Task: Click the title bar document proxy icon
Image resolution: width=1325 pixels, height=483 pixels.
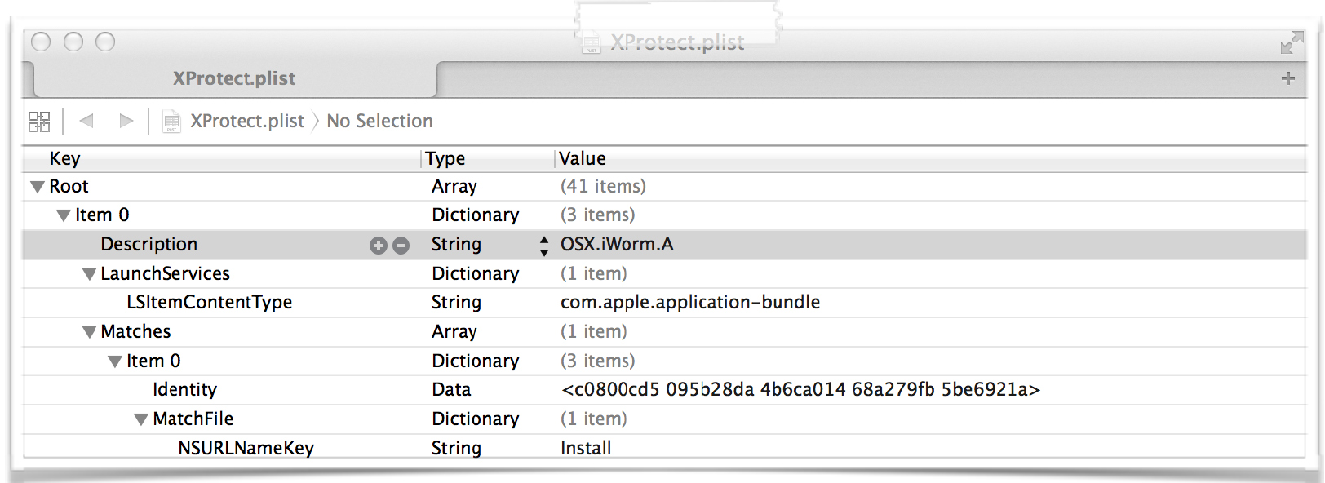Action: coord(592,43)
